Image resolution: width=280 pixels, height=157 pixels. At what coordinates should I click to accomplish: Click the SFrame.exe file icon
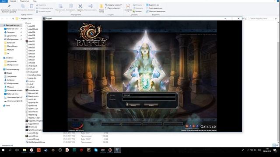pos(27,127)
